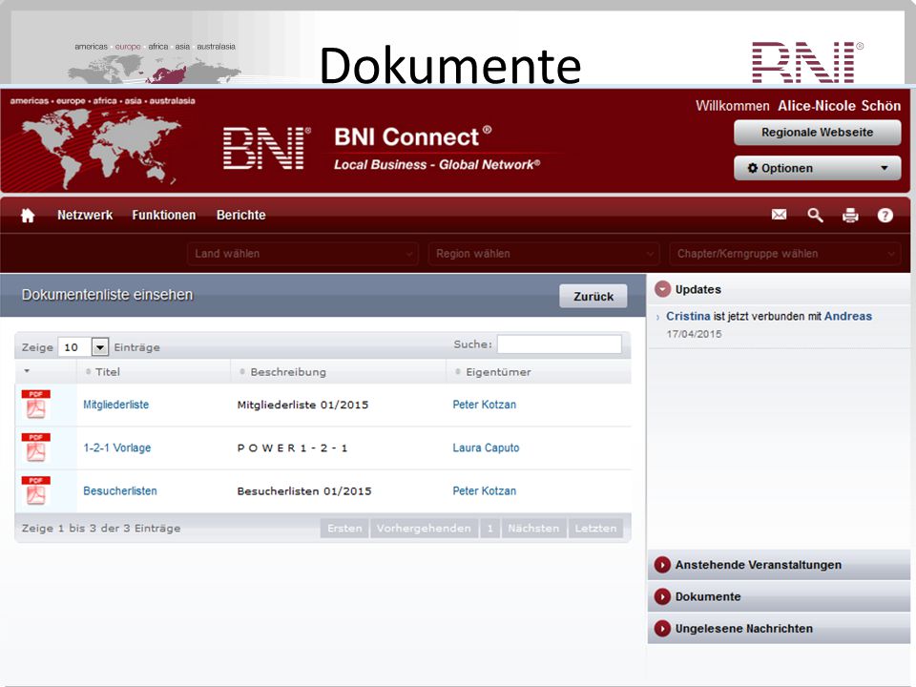The image size is (916, 687).
Task: Click the Regionale Webseite button
Action: (818, 133)
